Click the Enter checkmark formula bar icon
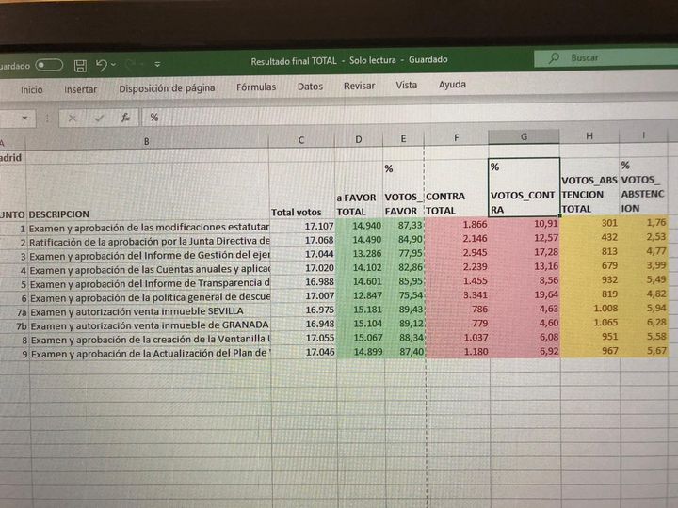Screen dimensions: 678x508 pyautogui.click(x=98, y=119)
